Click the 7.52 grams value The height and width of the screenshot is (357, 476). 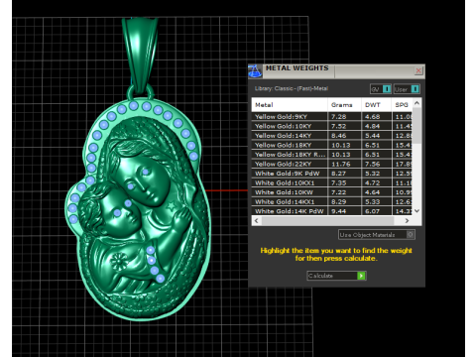pyautogui.click(x=339, y=126)
